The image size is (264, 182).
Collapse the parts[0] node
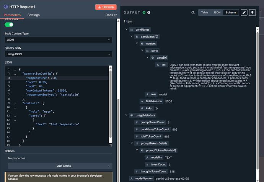(147, 57)
